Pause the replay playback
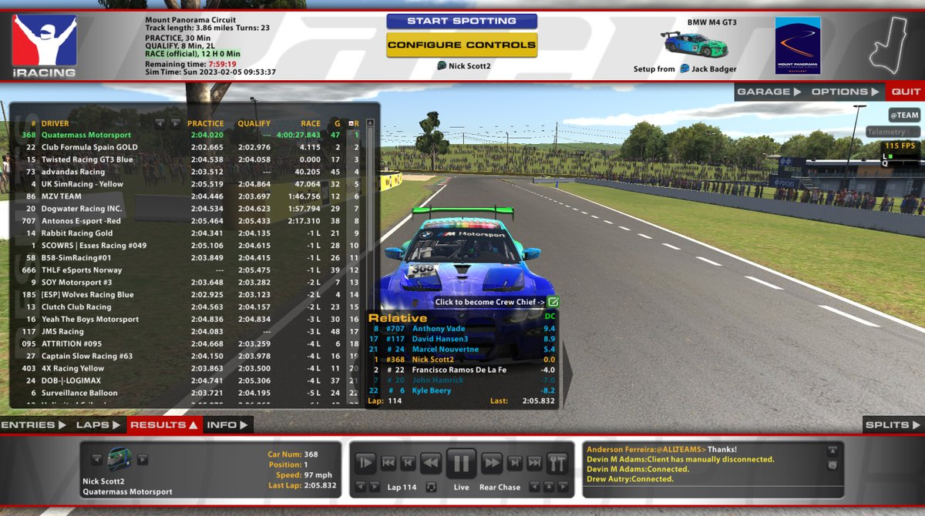Image resolution: width=925 pixels, height=516 pixels. [461, 462]
